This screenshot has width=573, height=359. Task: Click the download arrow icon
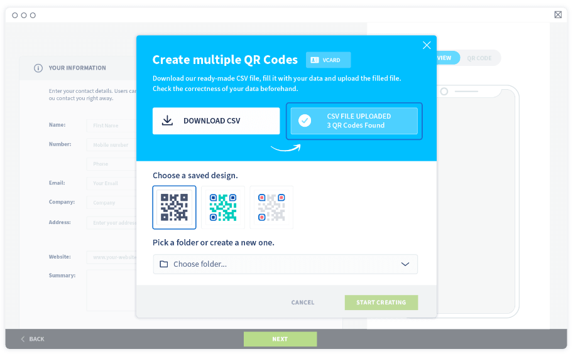point(167,121)
